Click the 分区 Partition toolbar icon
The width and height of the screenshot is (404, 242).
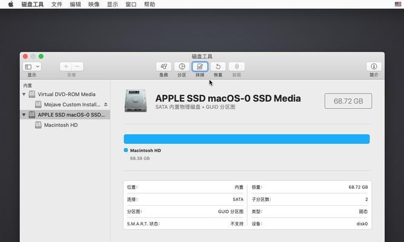(x=182, y=67)
